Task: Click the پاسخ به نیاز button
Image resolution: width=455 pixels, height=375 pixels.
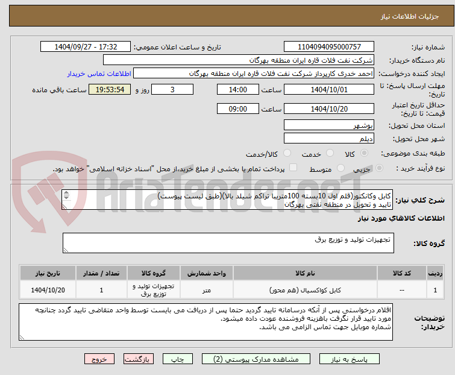Action: tap(349, 359)
